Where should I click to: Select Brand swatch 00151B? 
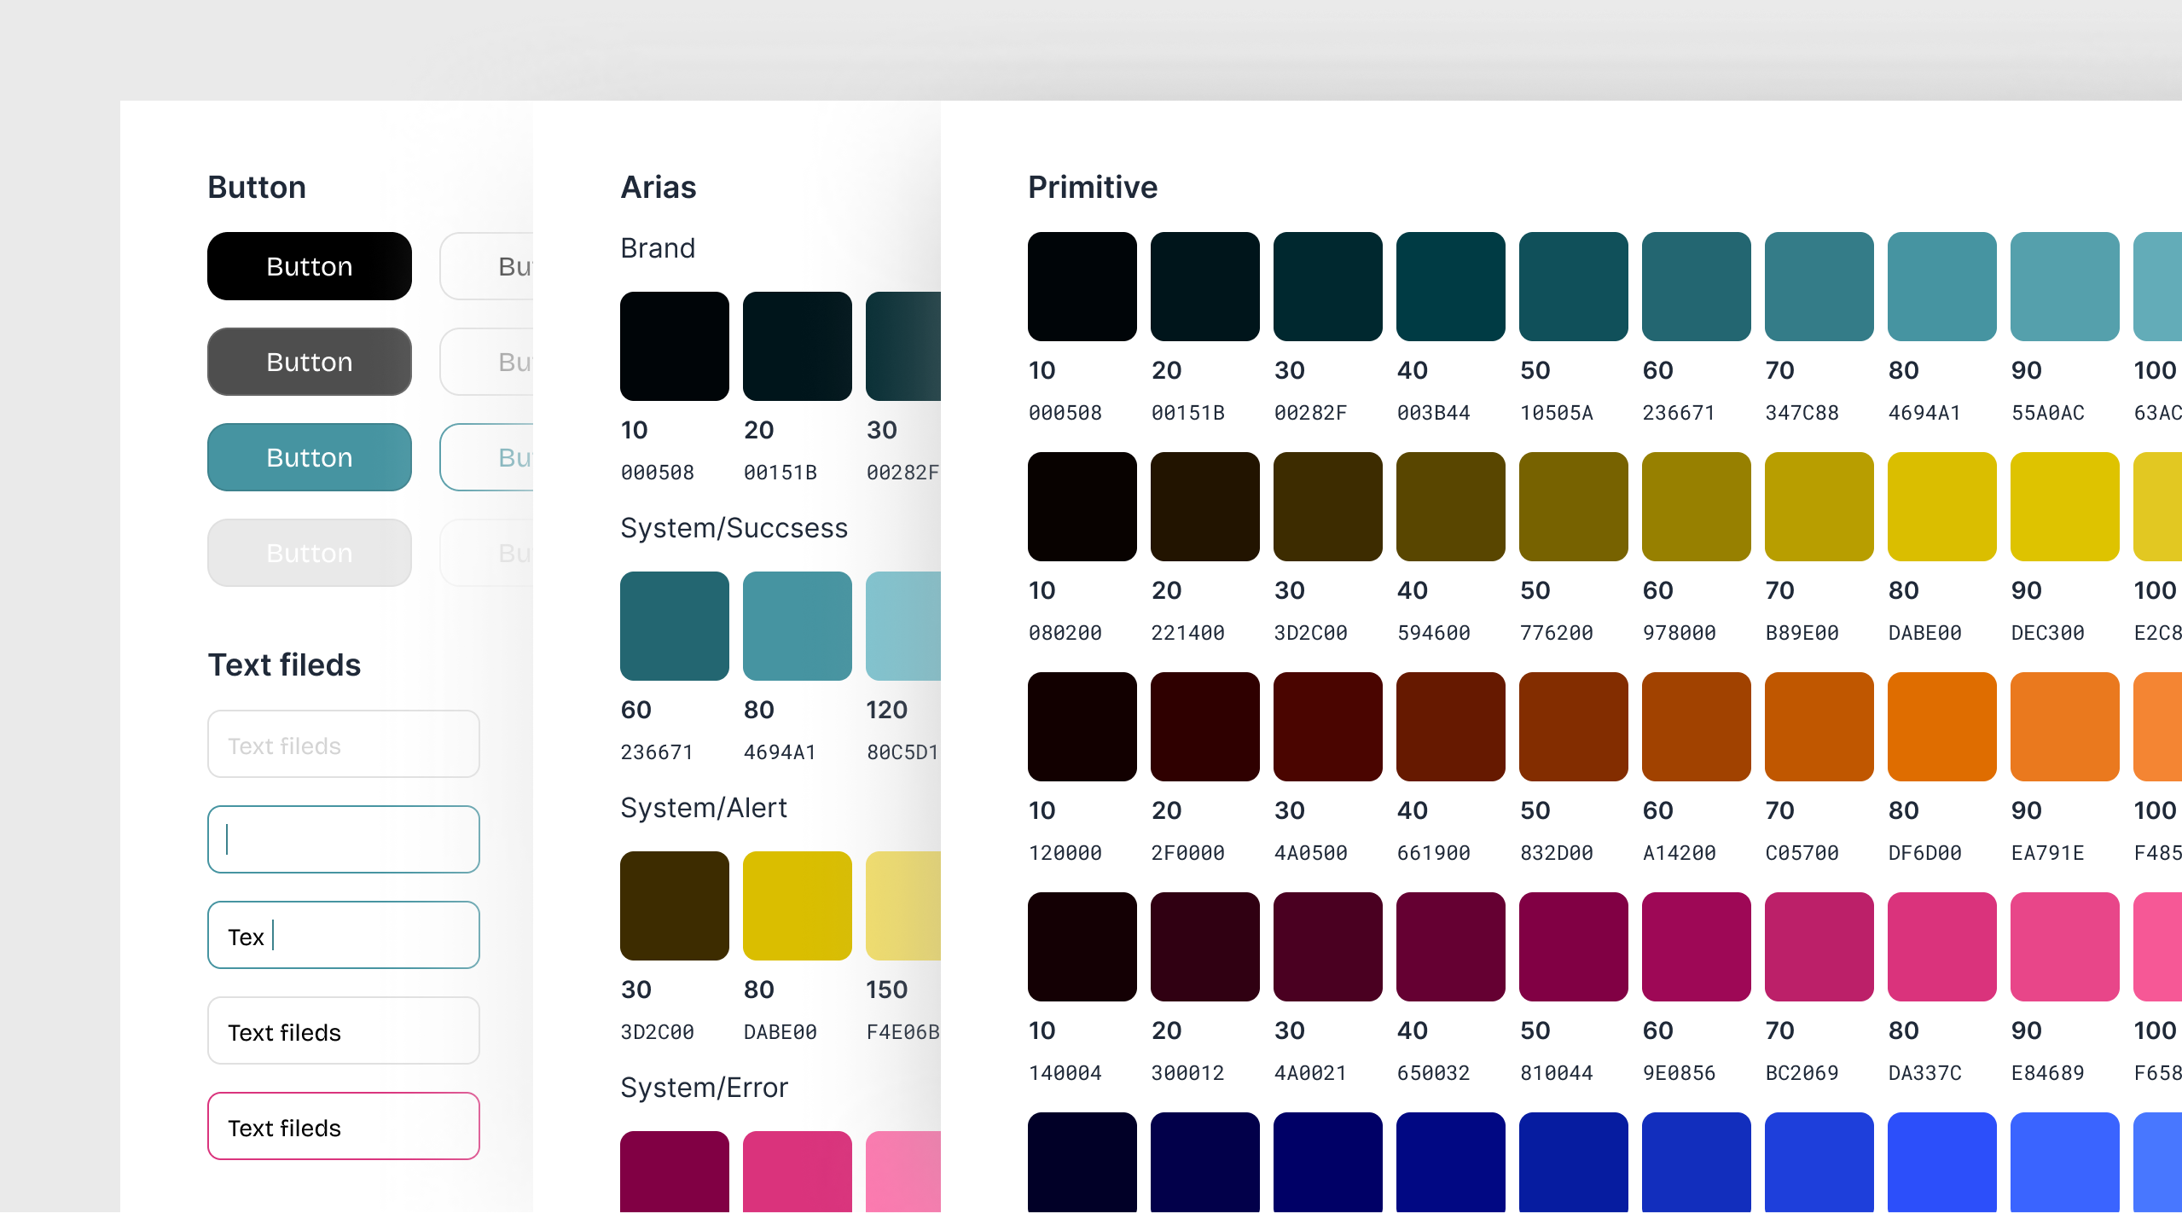click(x=797, y=346)
